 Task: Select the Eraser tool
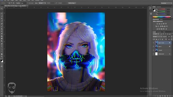point(2,34)
